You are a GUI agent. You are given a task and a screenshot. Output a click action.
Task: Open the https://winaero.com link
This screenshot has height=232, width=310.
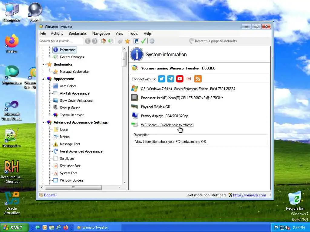249,195
